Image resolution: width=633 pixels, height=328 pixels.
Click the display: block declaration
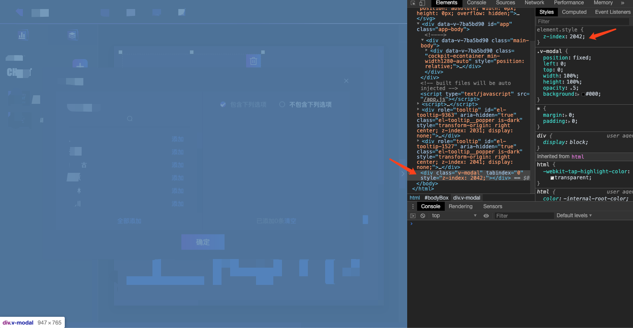coord(566,142)
